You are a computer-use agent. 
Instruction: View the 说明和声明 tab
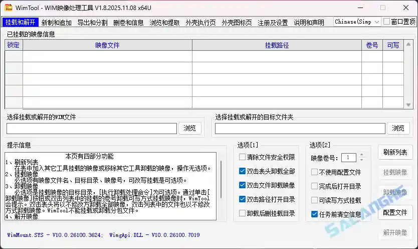309,23
